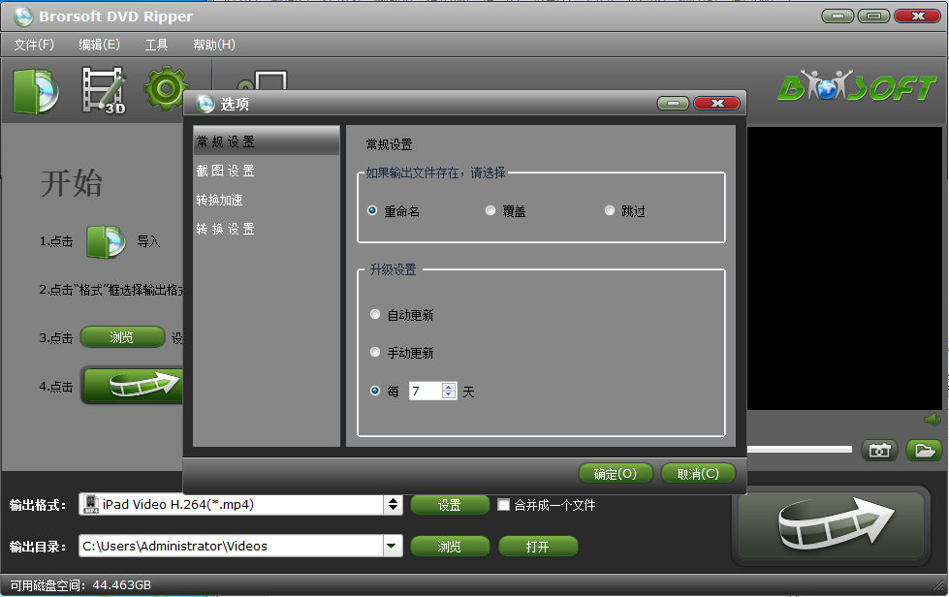Image resolution: width=949 pixels, height=597 pixels.
Task: Open the 帮助(H) menu
Action: (x=213, y=44)
